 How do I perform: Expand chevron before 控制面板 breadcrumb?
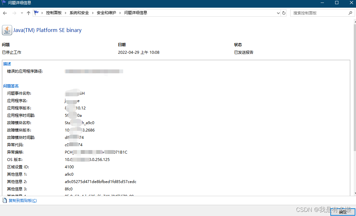pyautogui.click(x=42, y=13)
